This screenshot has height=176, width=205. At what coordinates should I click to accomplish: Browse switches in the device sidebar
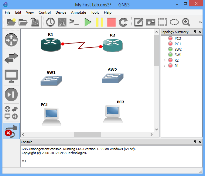[11, 58]
